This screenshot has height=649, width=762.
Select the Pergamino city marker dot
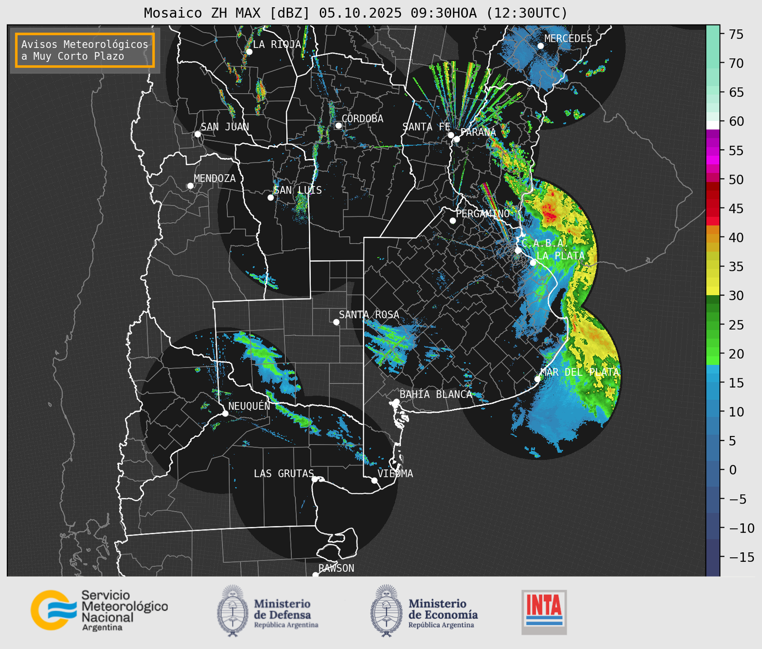tap(453, 221)
